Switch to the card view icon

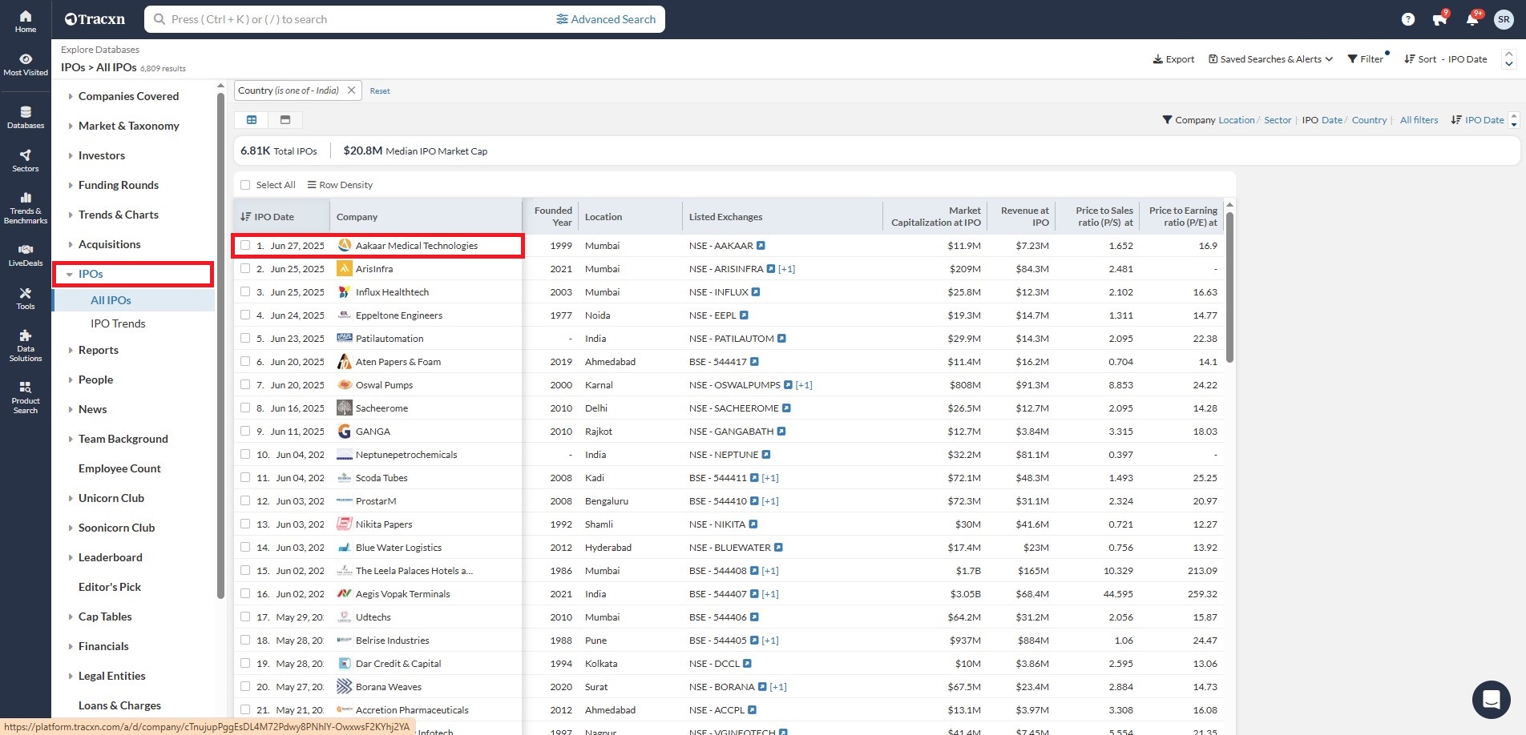[x=285, y=120]
